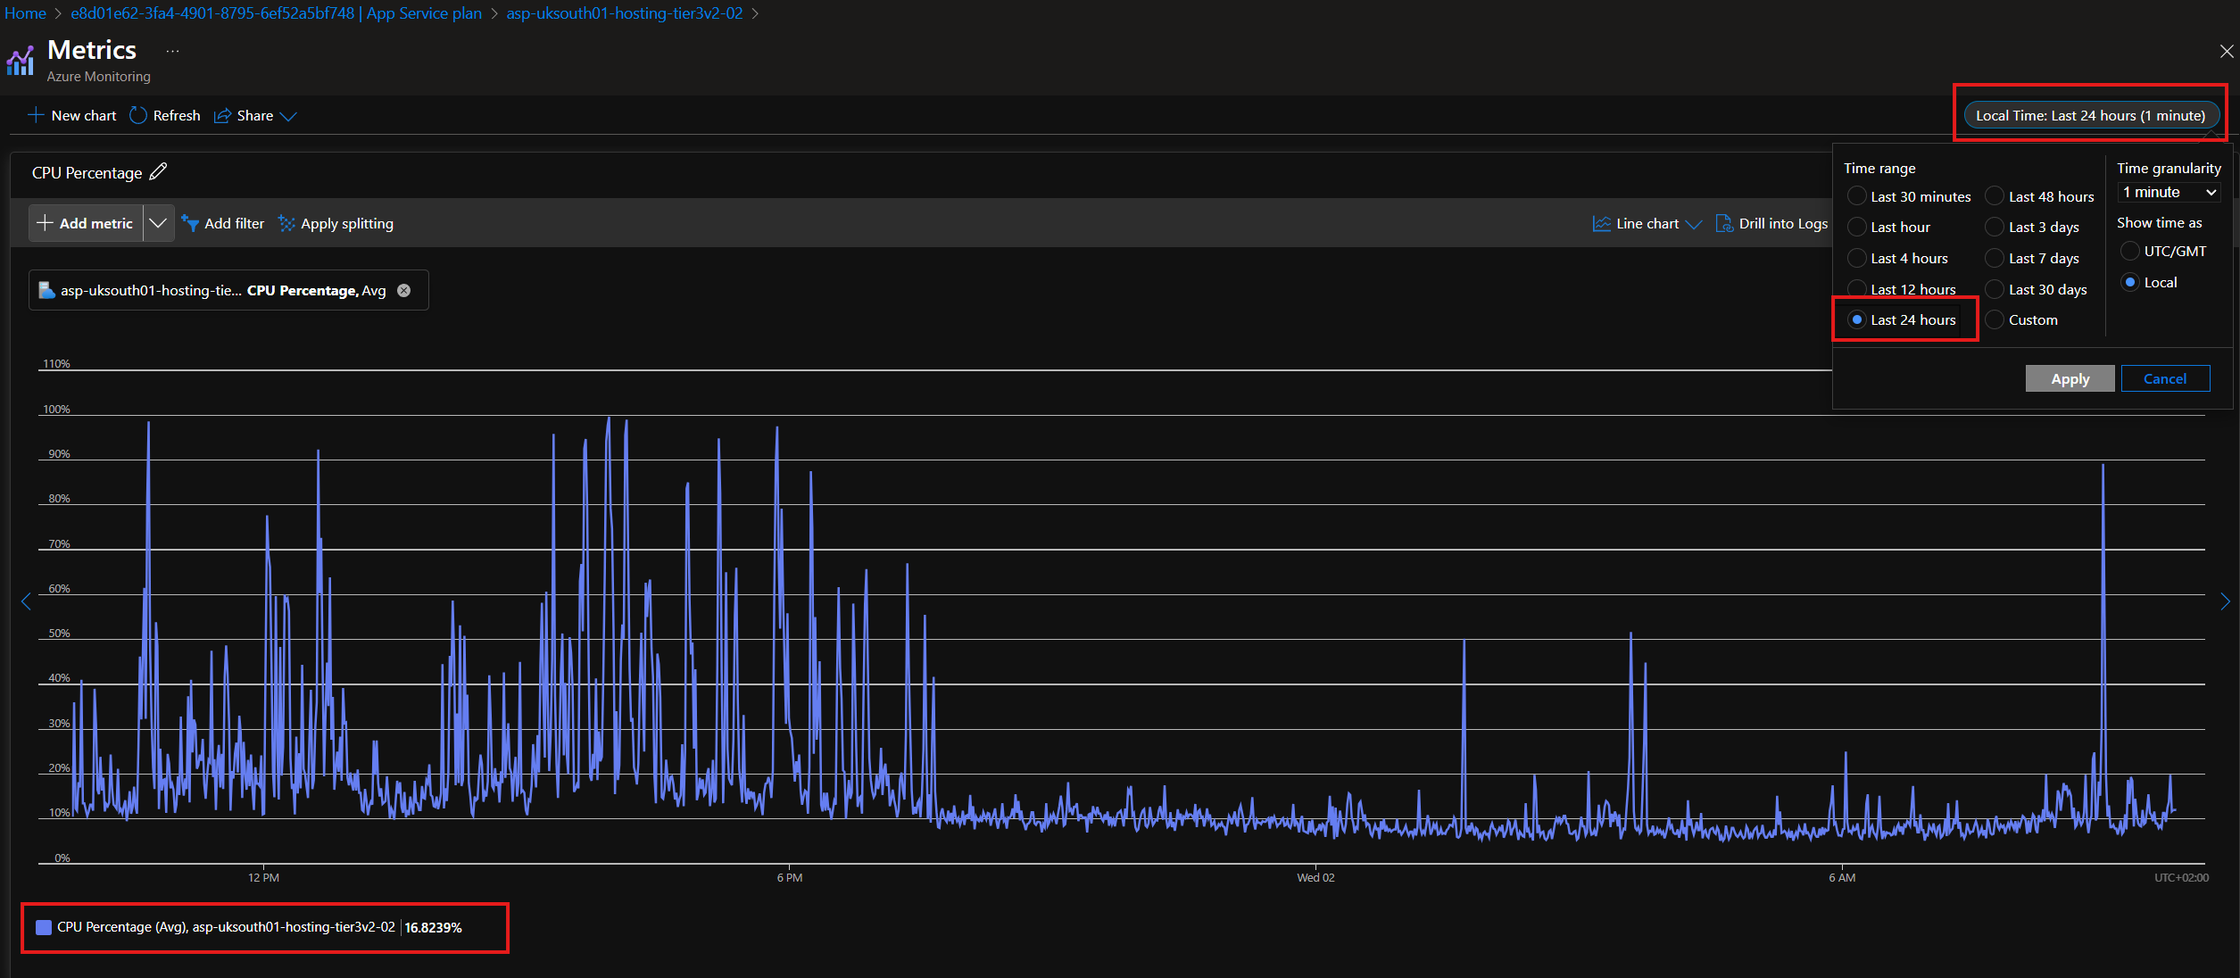Screen dimensions: 2240x978
Task: Click the blue CPU Percentage legend swatch
Action: (44, 927)
